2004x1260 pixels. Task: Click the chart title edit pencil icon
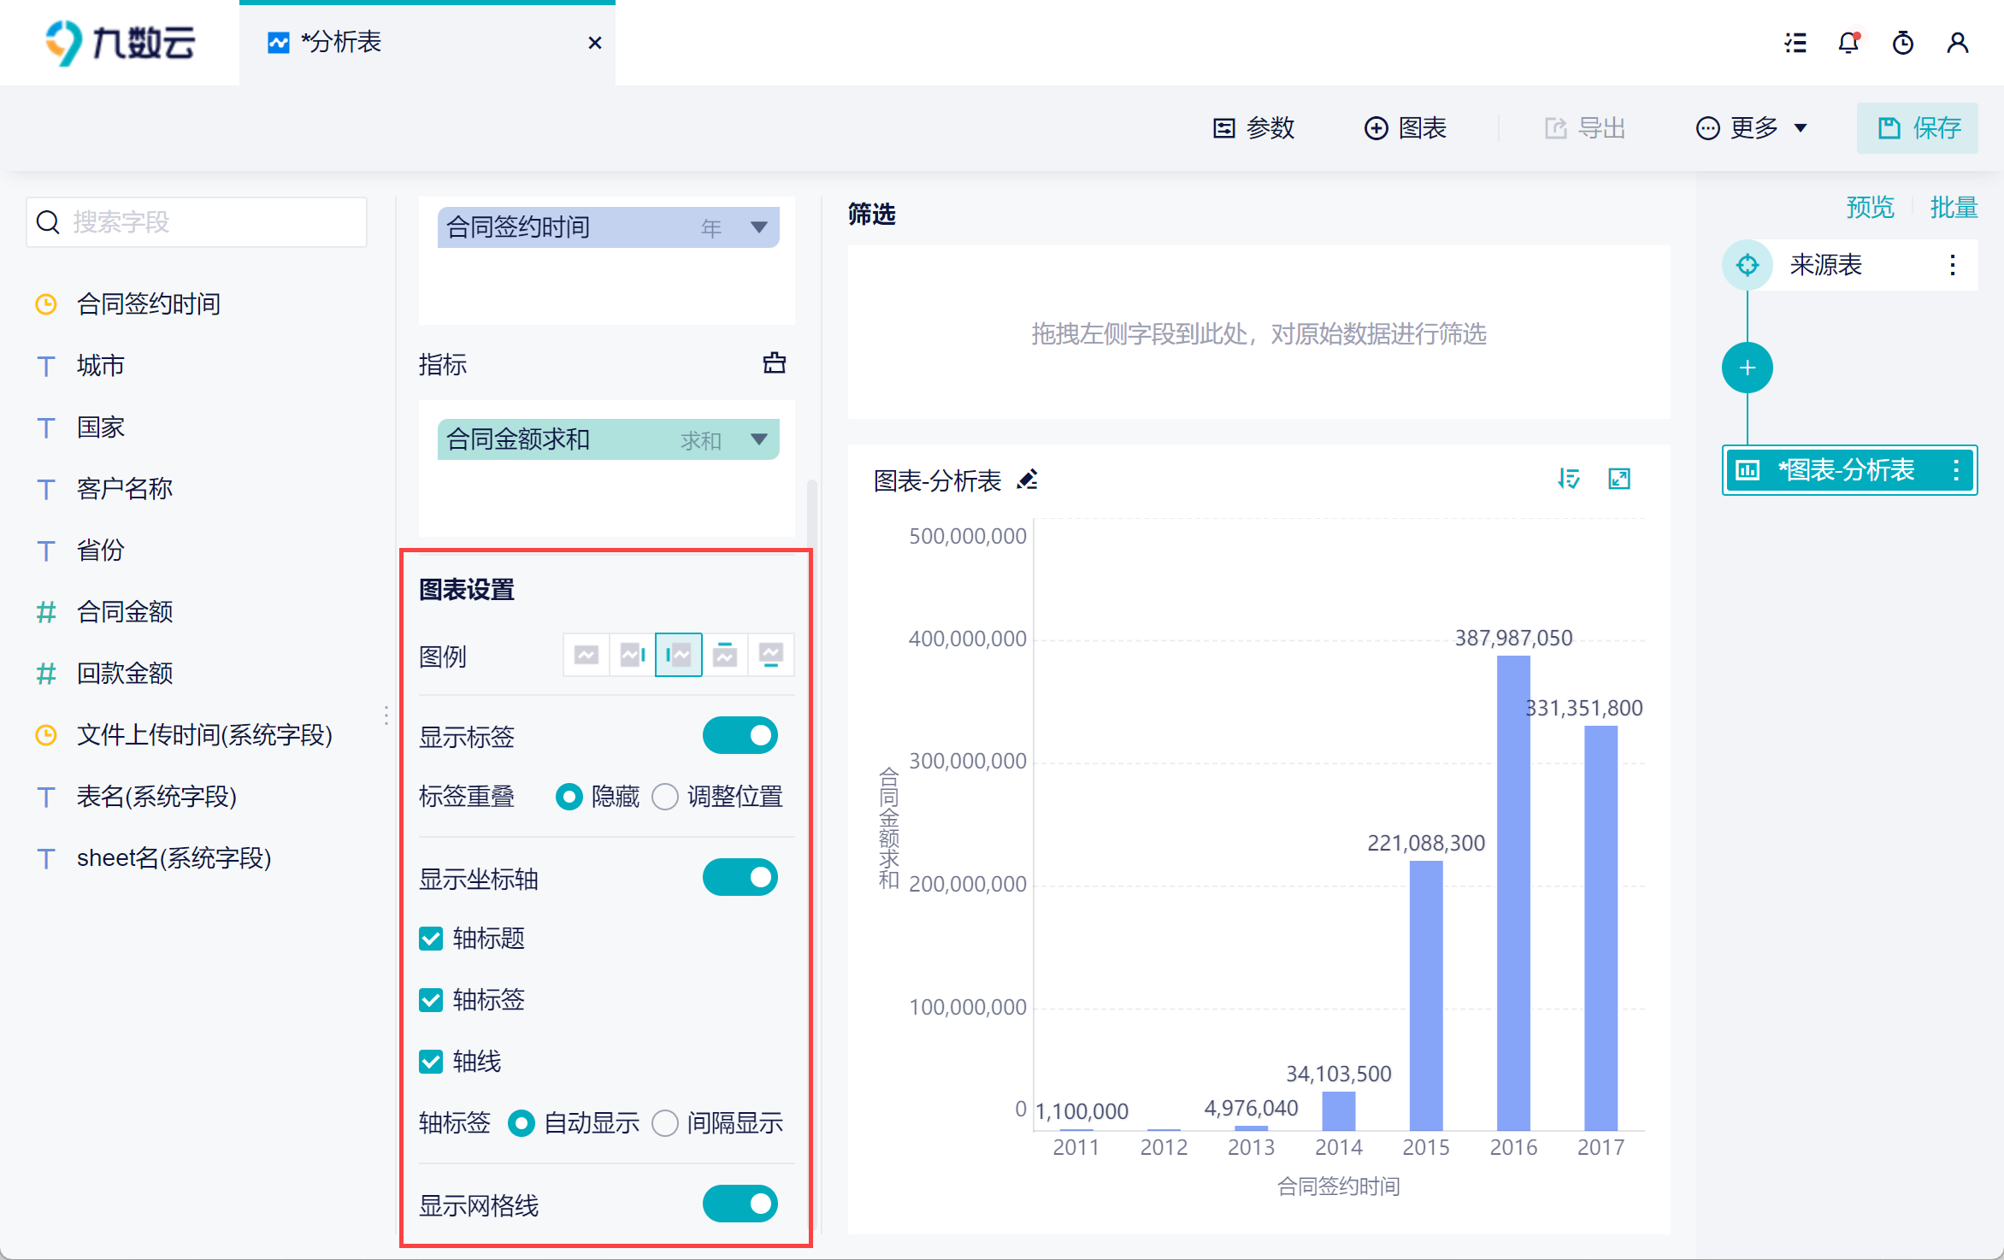pyautogui.click(x=1027, y=480)
